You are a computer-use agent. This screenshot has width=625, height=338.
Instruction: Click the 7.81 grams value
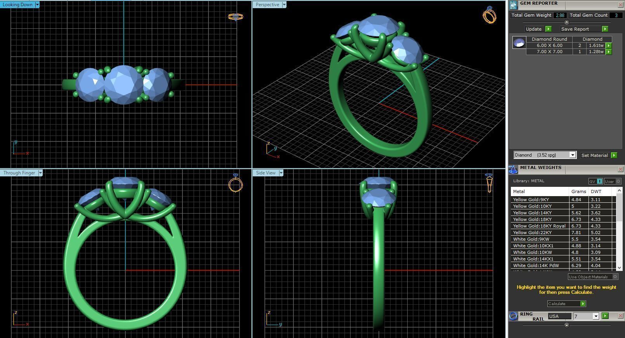[x=576, y=233]
